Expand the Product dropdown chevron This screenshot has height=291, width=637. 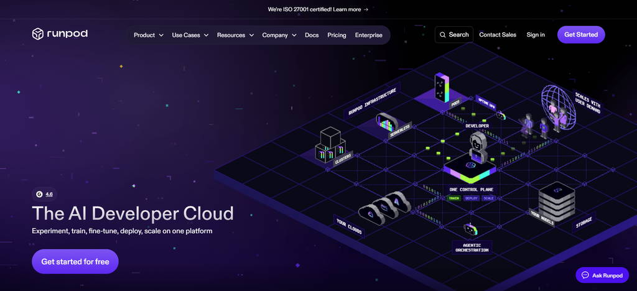[161, 35]
